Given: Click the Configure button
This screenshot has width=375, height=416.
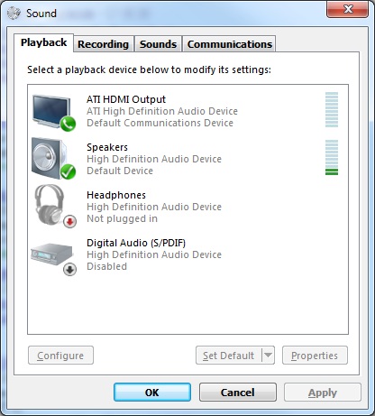Looking at the screenshot, I should (x=60, y=356).
